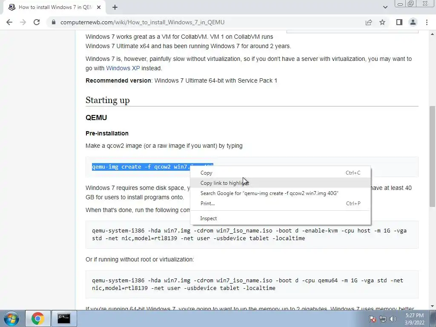Image resolution: width=436 pixels, height=327 pixels.
Task: Reload the page with the refresh icon
Action: pos(37,22)
